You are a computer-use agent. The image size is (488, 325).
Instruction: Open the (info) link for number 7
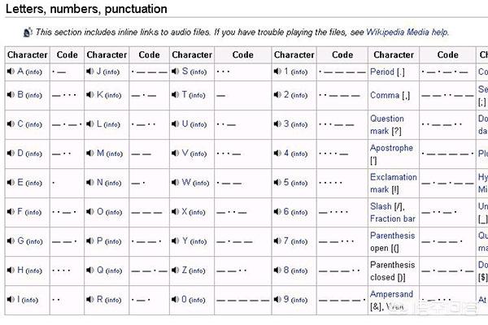(x=299, y=241)
